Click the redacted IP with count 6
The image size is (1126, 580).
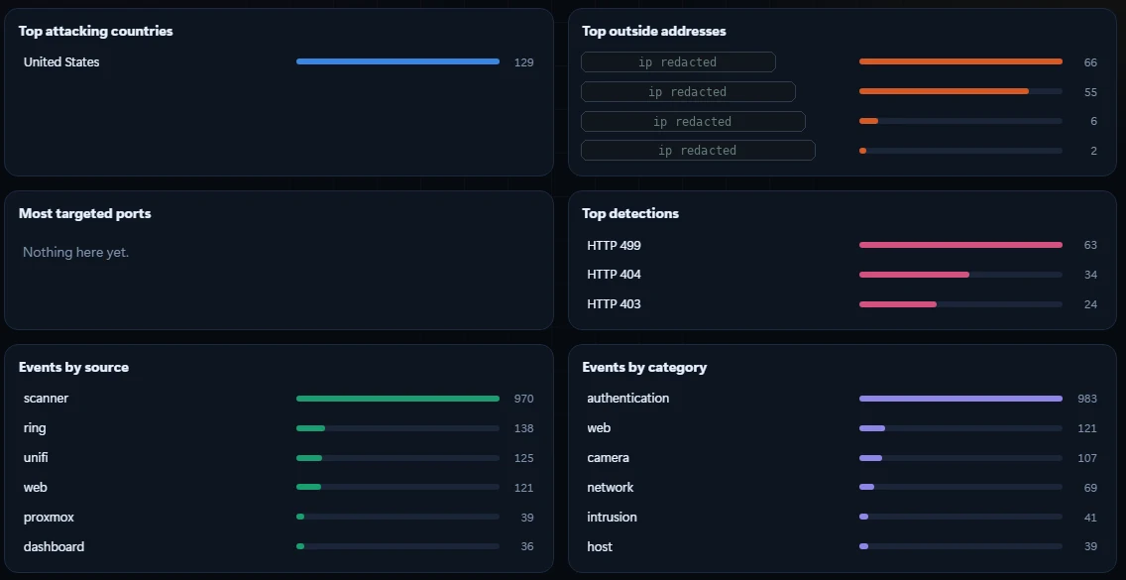click(693, 122)
